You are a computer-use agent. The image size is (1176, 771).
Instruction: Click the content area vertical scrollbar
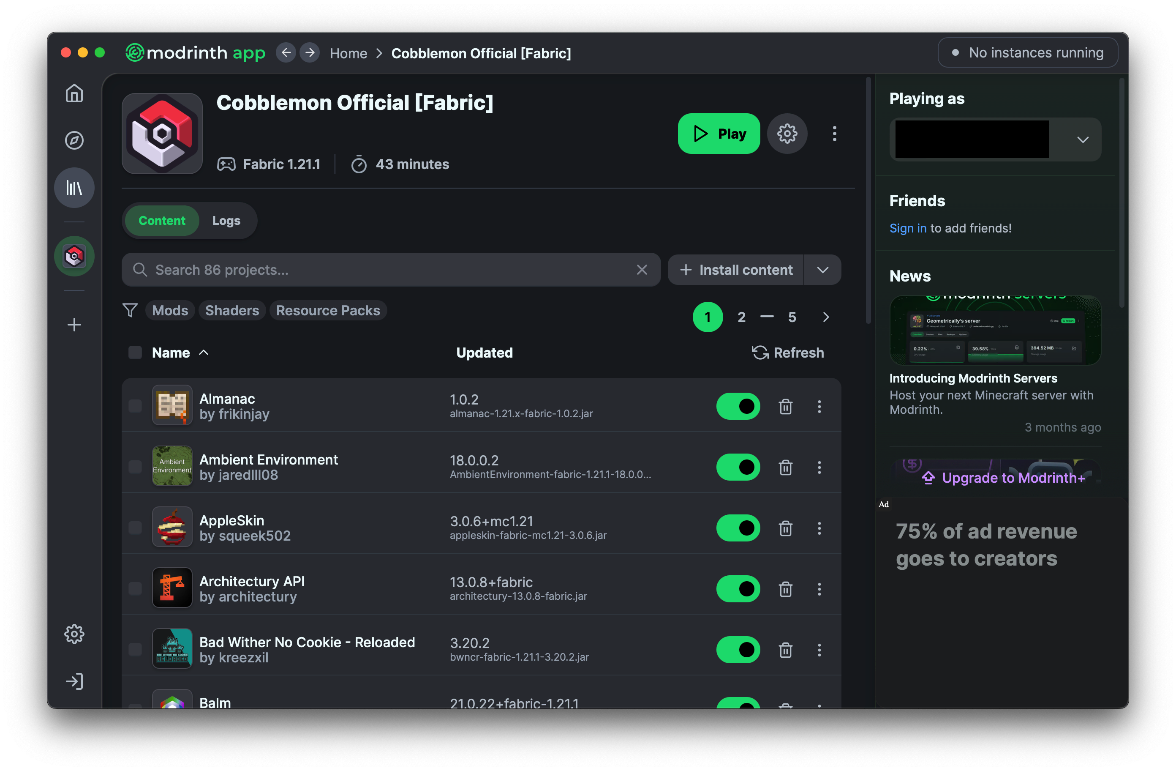[x=868, y=200]
